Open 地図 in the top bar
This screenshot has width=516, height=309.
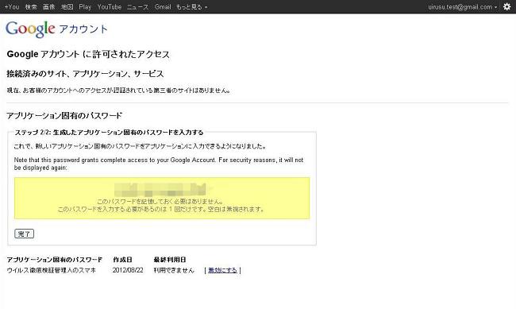click(x=67, y=6)
